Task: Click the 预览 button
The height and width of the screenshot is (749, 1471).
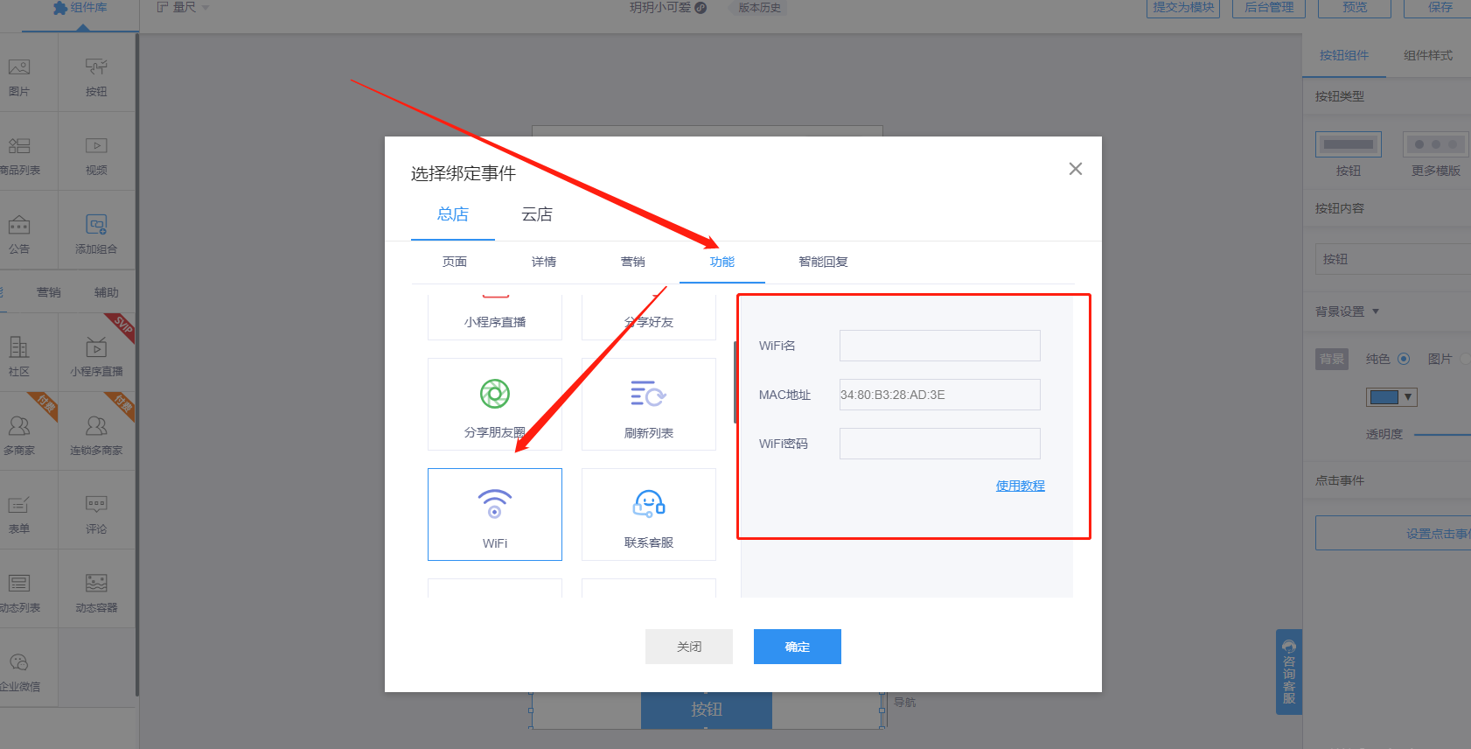Action: pyautogui.click(x=1355, y=8)
